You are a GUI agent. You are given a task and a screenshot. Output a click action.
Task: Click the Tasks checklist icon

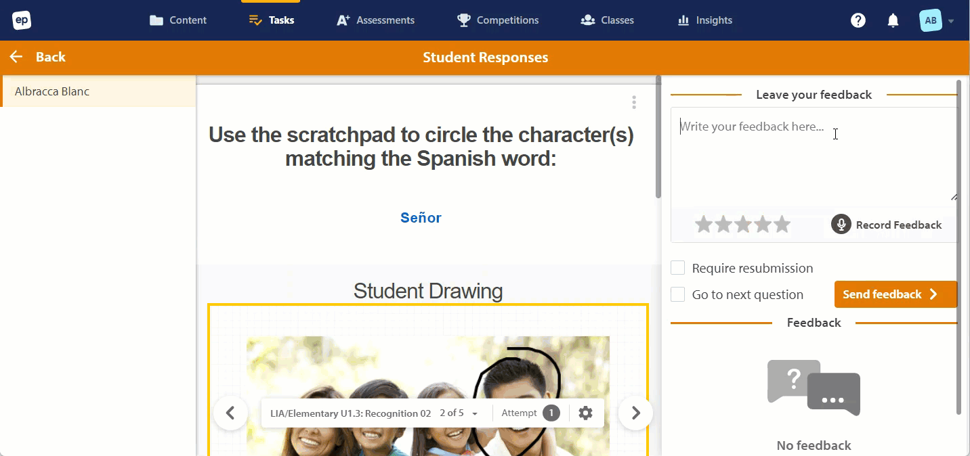pos(255,20)
